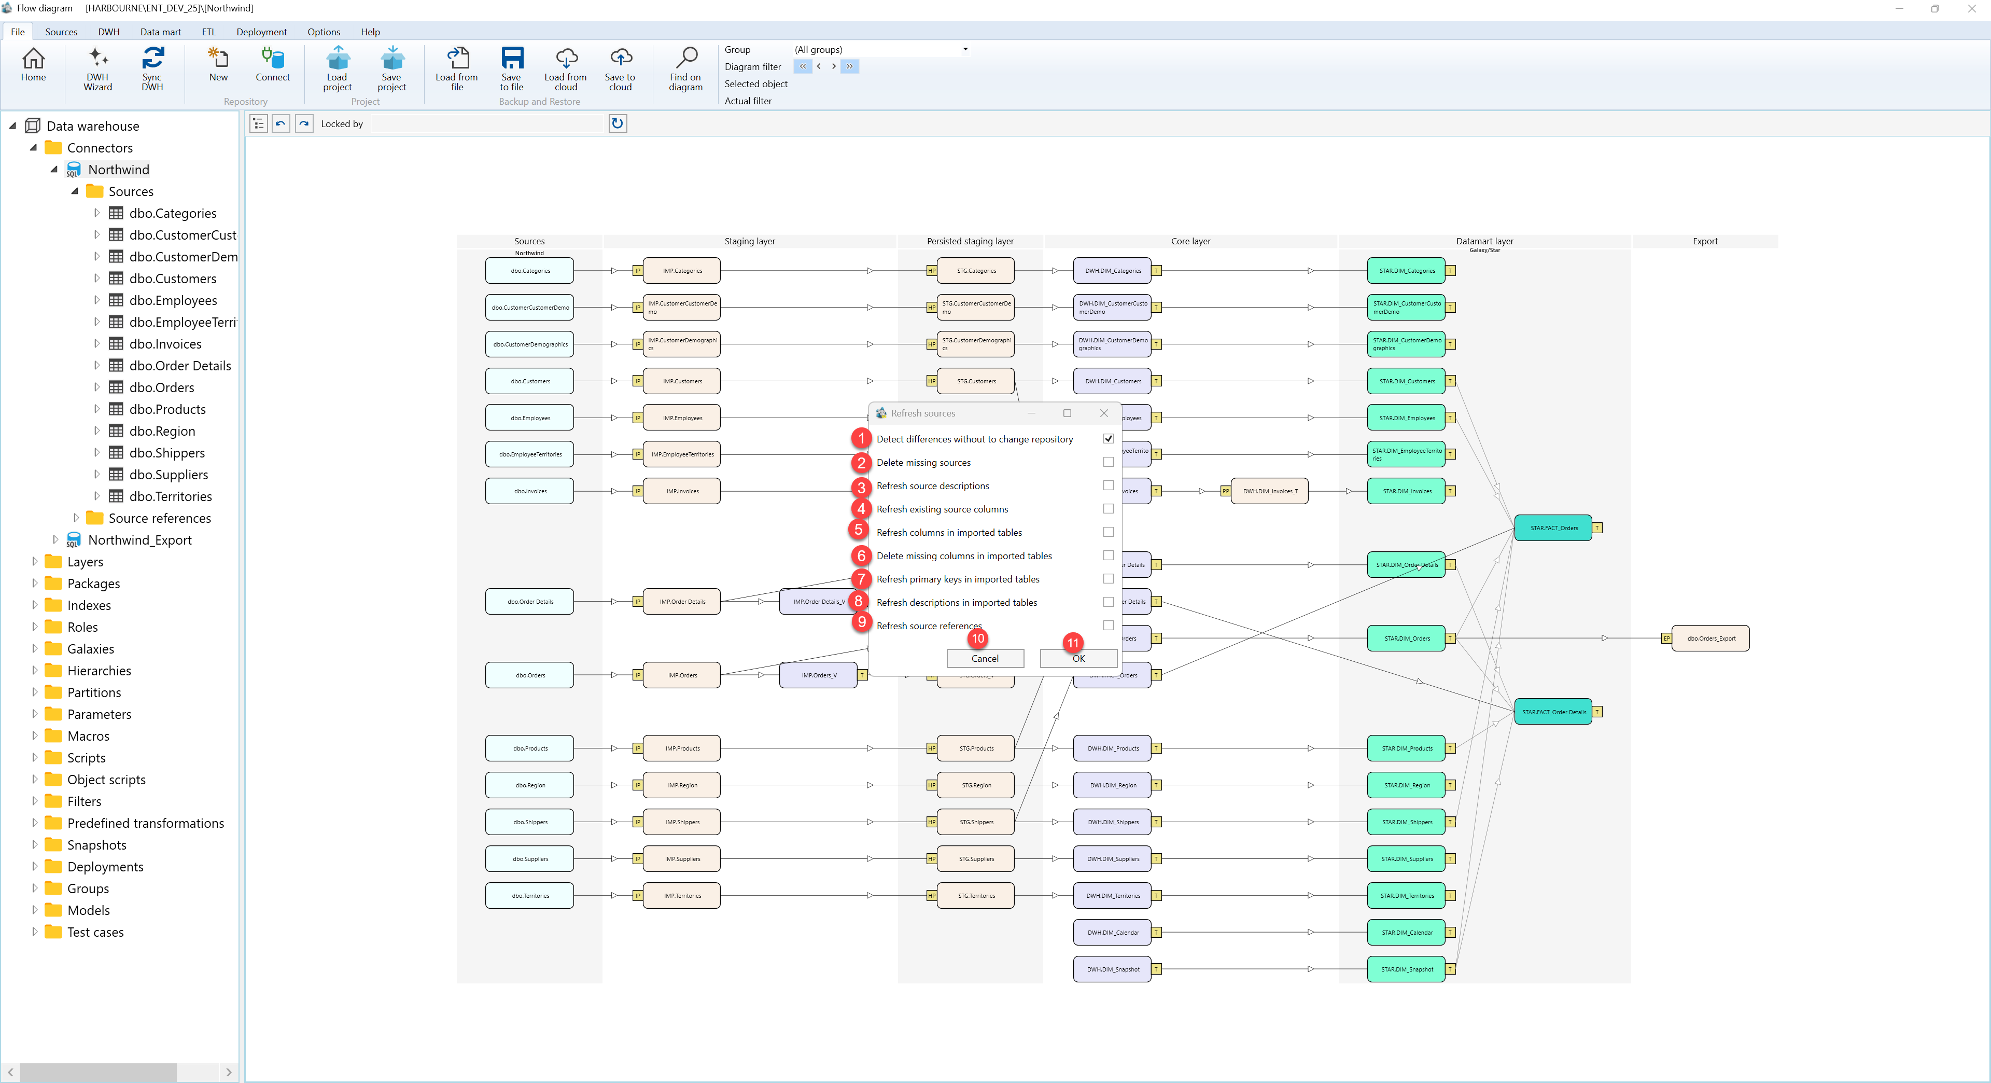Click the refresh icon beside Locked by
This screenshot has height=1083, width=1991.
point(617,123)
